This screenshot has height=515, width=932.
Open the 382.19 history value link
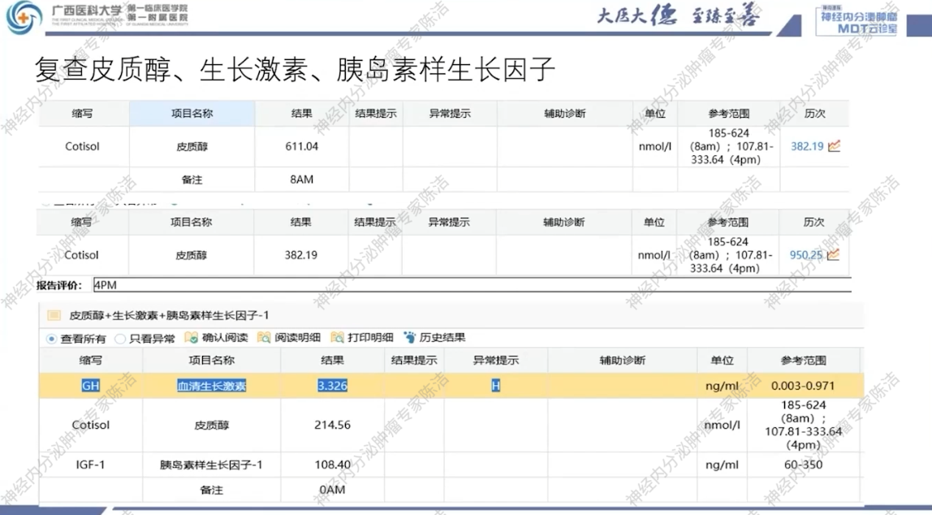tap(806, 147)
